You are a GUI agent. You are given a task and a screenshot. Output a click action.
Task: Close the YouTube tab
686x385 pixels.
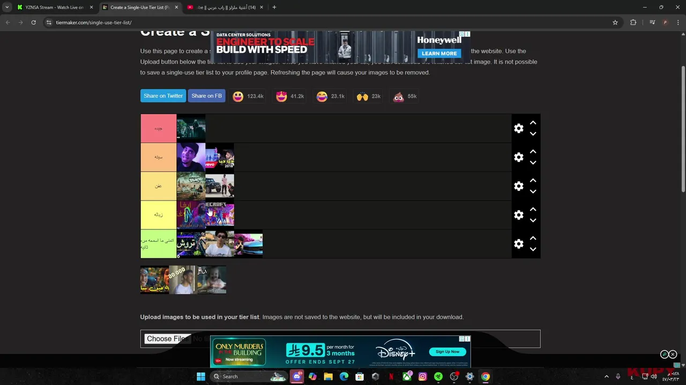point(262,7)
